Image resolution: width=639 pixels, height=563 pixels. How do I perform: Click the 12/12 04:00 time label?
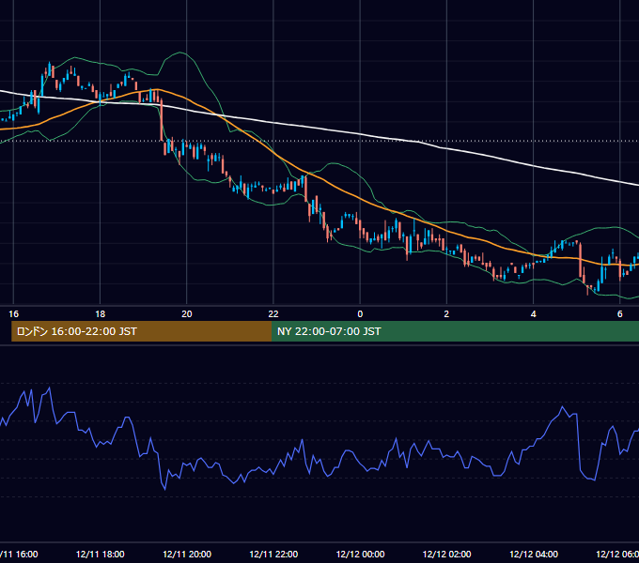[534, 554]
